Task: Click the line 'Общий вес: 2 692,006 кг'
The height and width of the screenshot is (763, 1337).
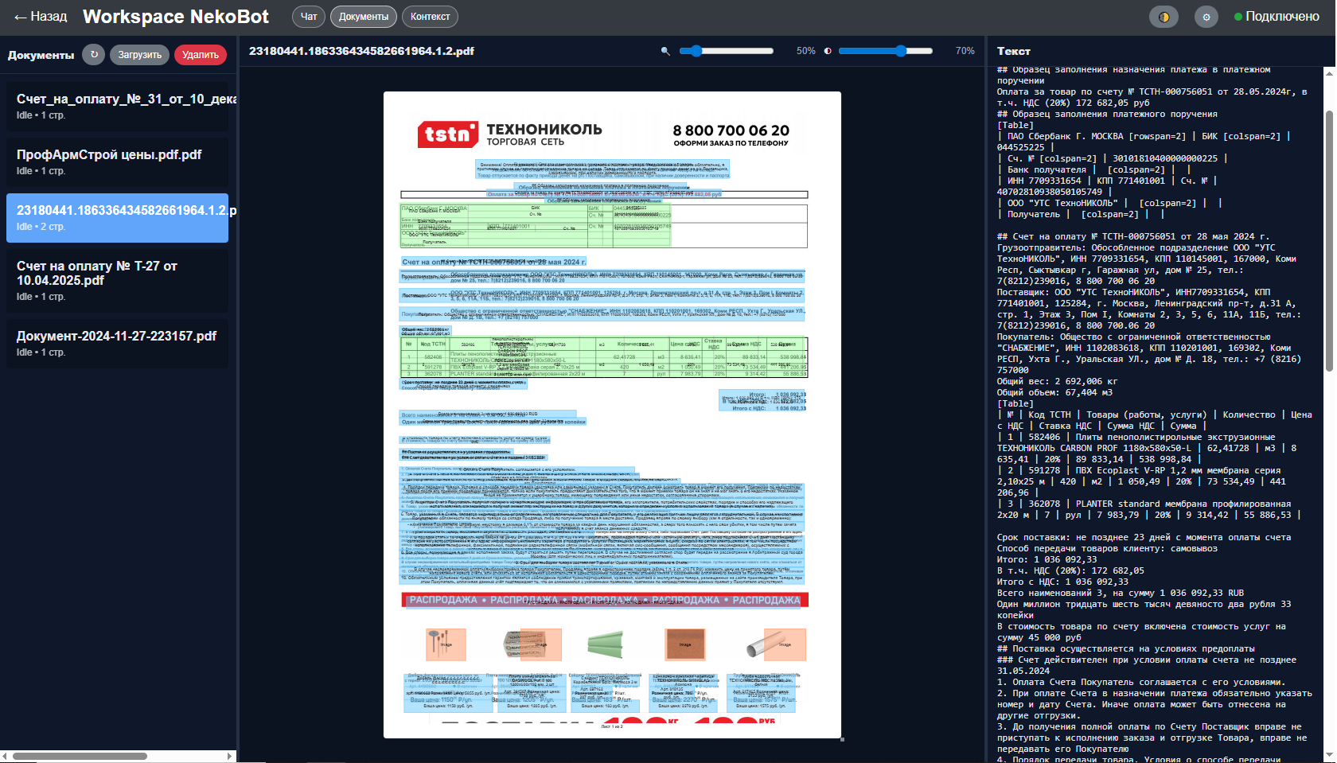Action: click(x=1058, y=381)
